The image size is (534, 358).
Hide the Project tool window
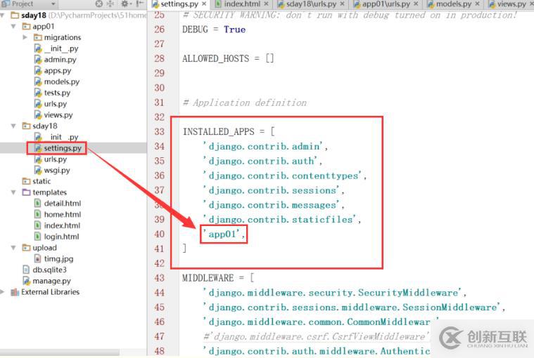point(139,4)
